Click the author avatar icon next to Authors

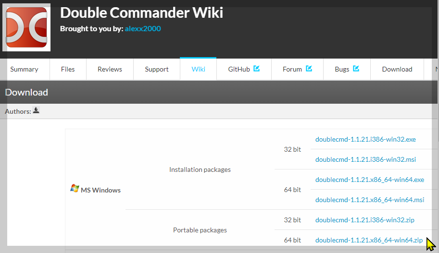click(36, 110)
